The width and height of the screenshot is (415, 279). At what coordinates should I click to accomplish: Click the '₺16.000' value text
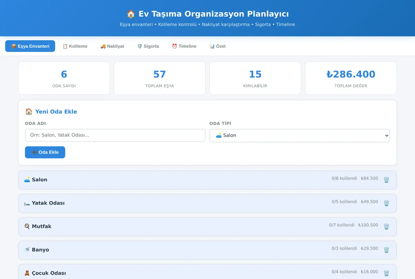(x=369, y=272)
